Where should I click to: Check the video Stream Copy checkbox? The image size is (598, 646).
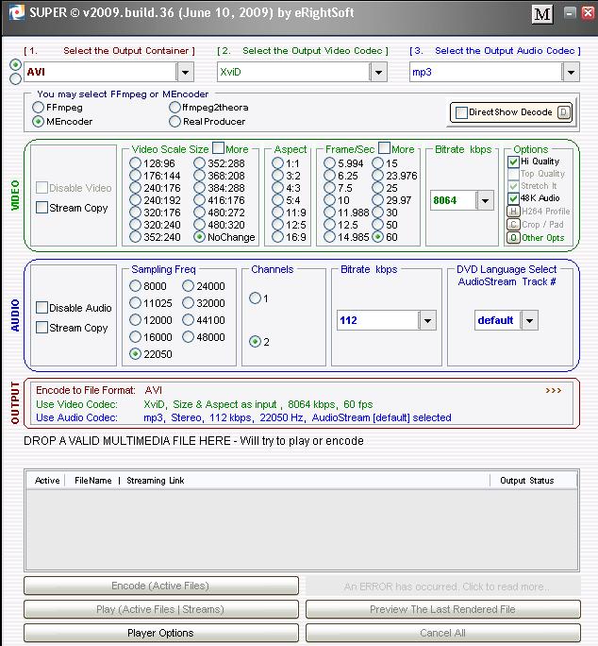tap(42, 207)
